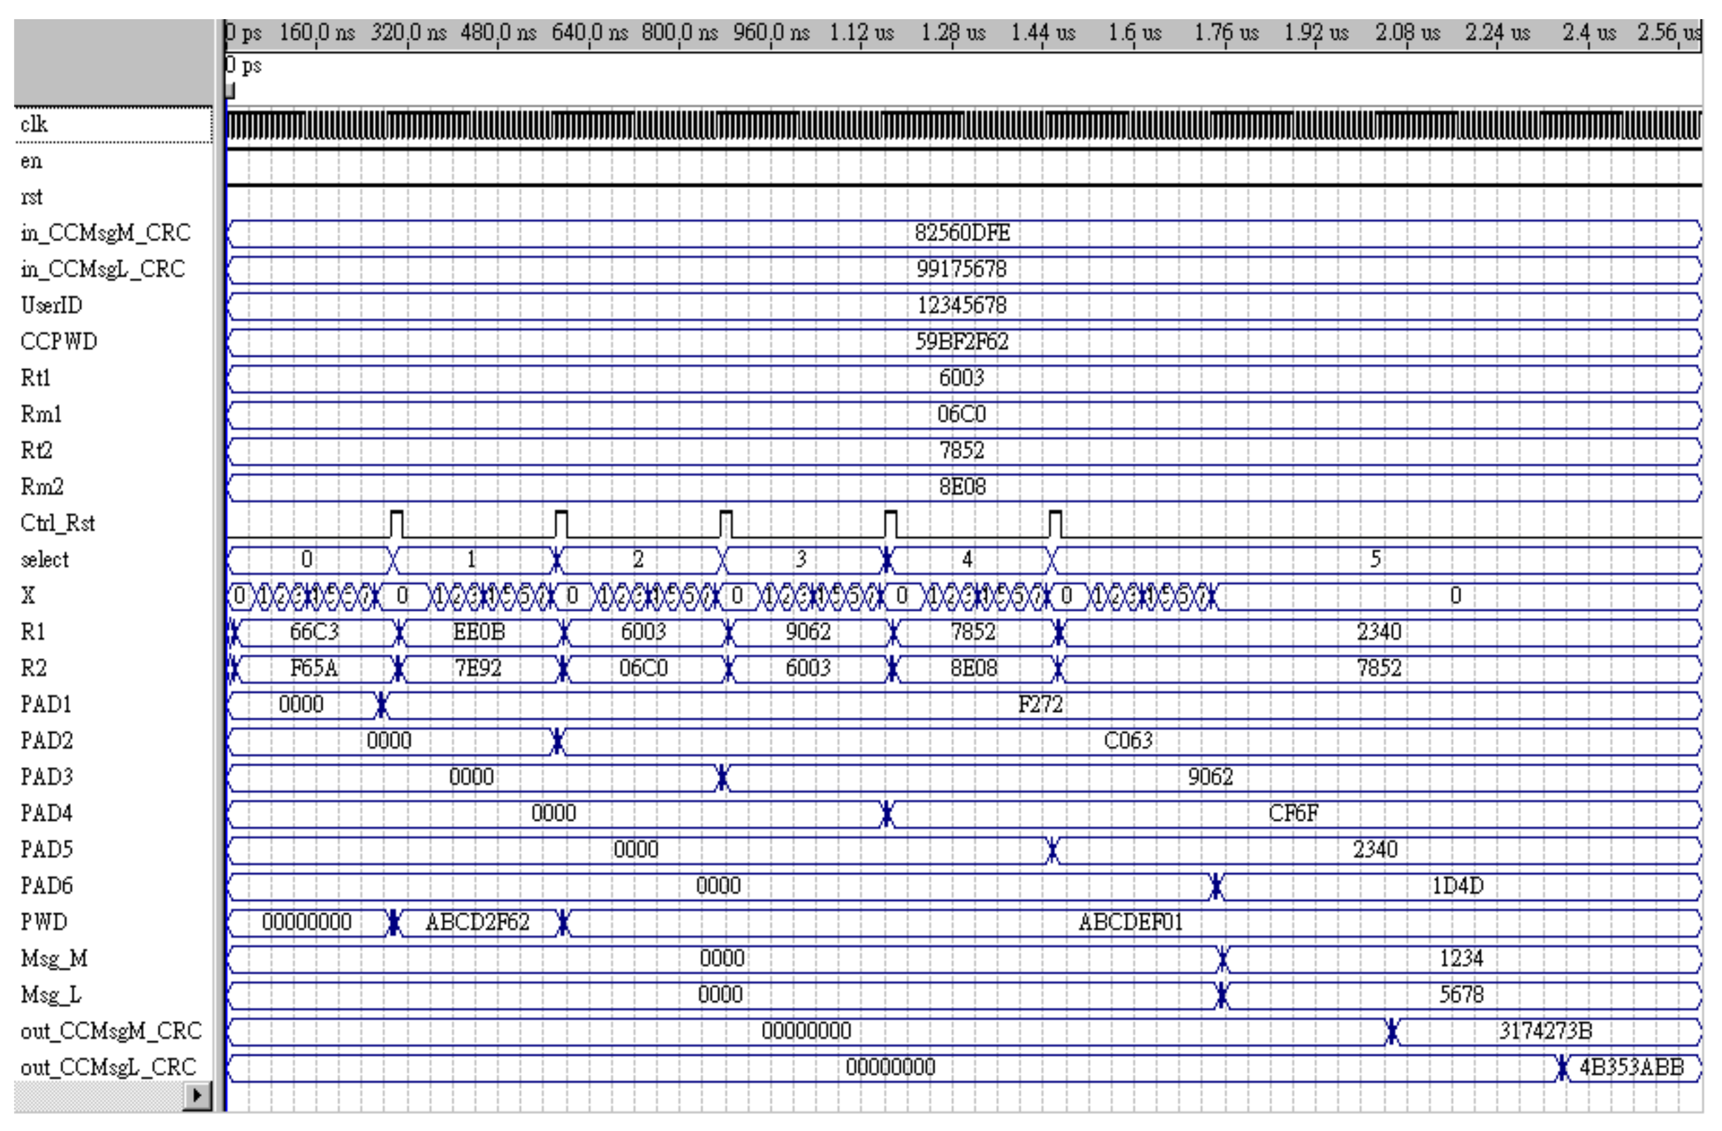
Task: Click the select waveform segment showing 3
Action: point(800,559)
